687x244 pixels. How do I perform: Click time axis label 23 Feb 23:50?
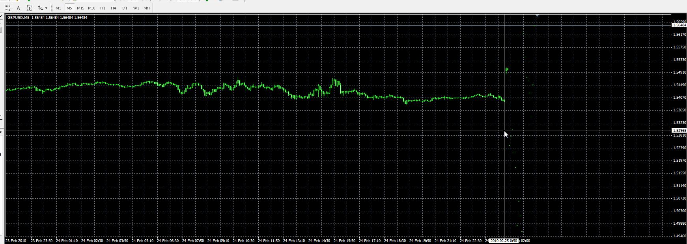(x=41, y=240)
